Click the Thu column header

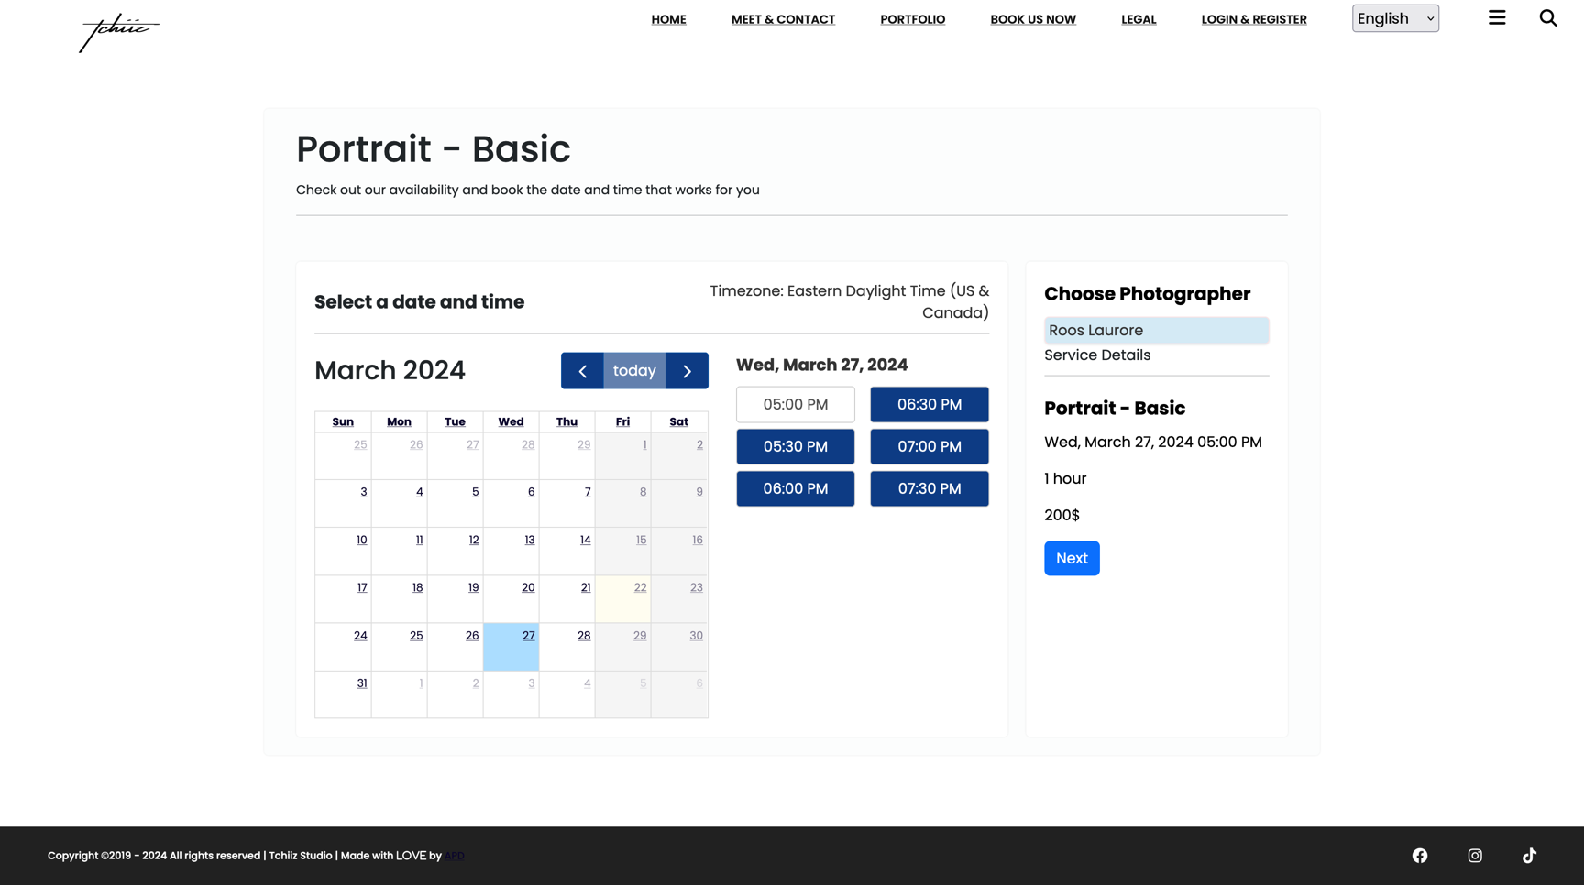click(566, 422)
